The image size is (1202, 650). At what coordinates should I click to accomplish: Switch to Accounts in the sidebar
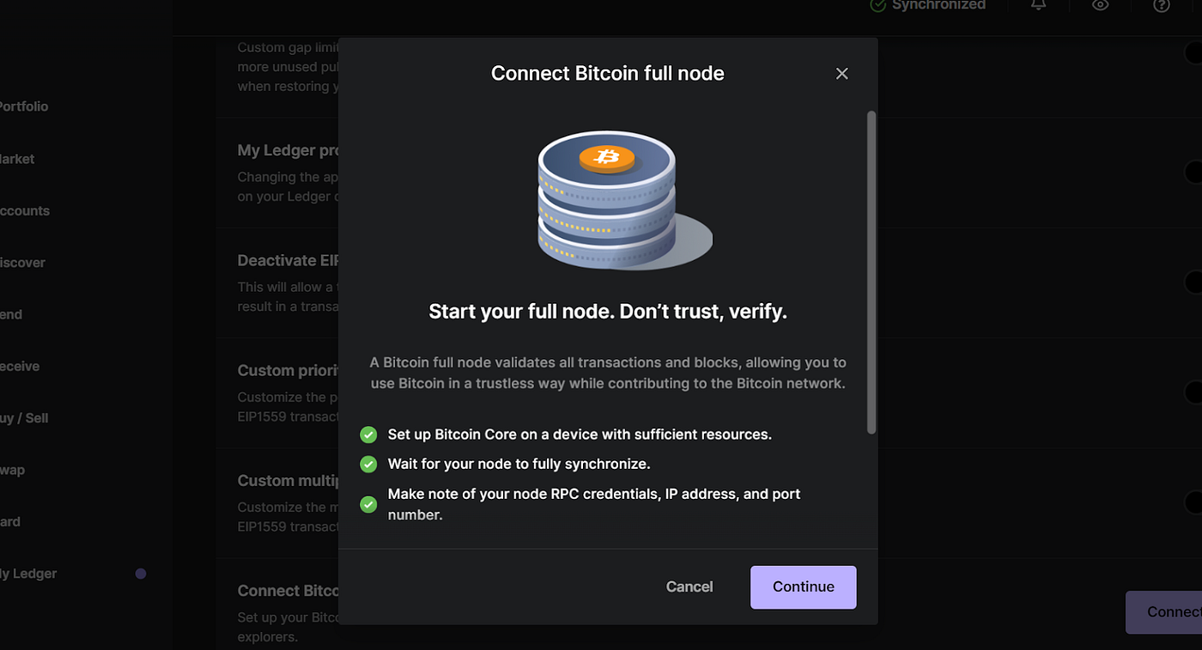click(24, 210)
